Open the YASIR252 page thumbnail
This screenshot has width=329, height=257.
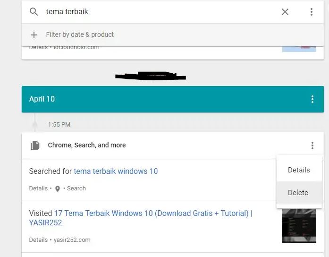(x=299, y=226)
